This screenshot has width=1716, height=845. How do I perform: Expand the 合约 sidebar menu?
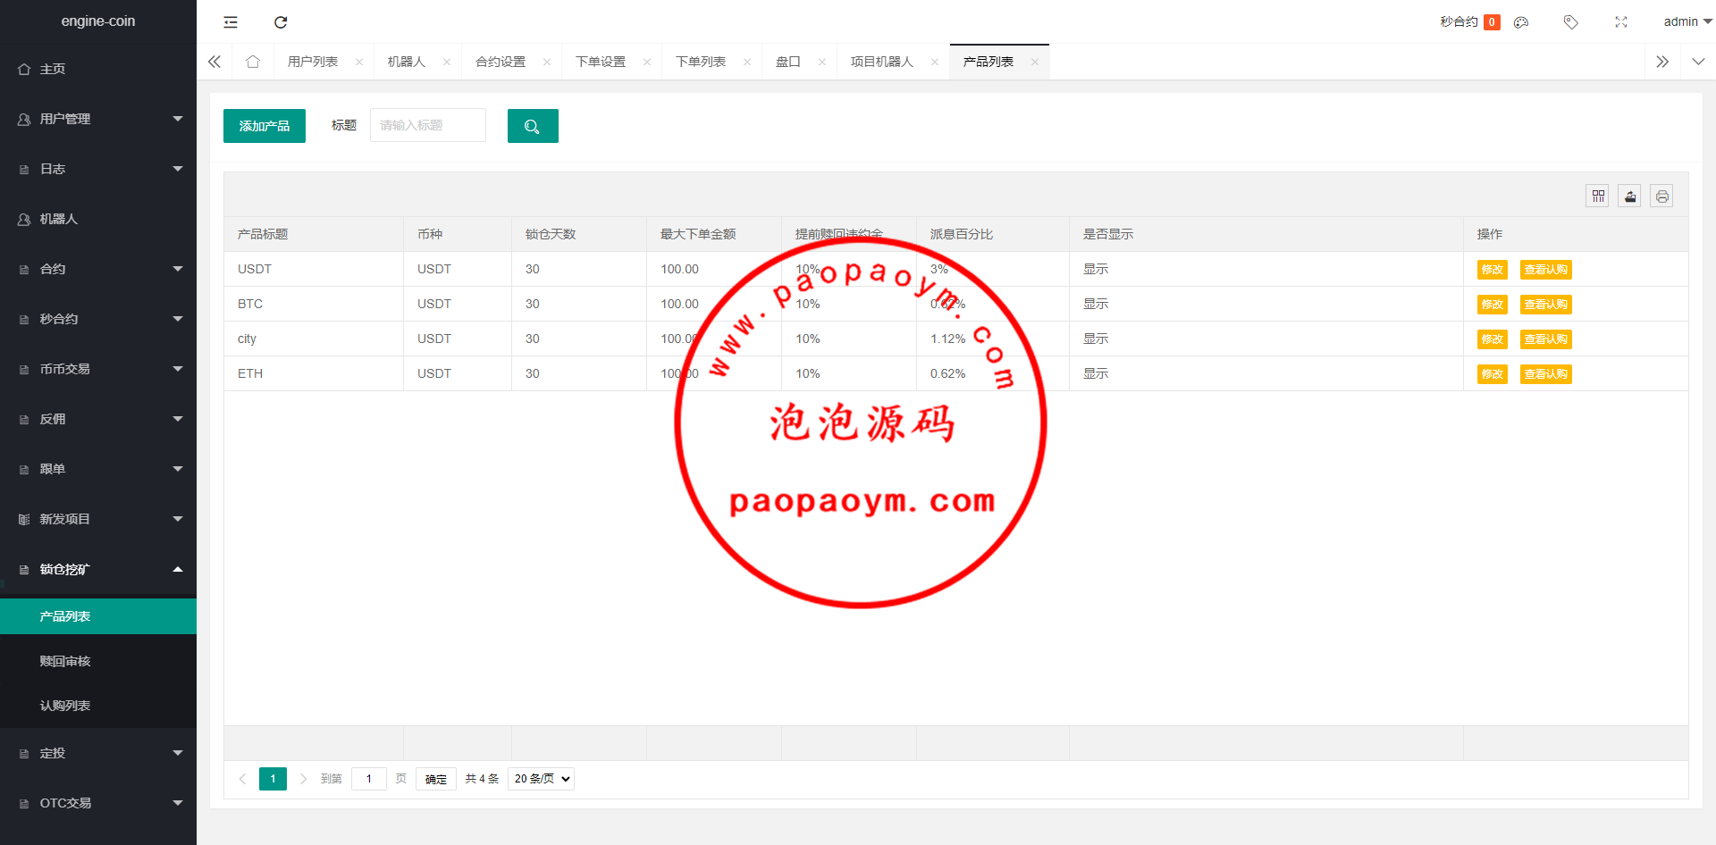coord(98,269)
